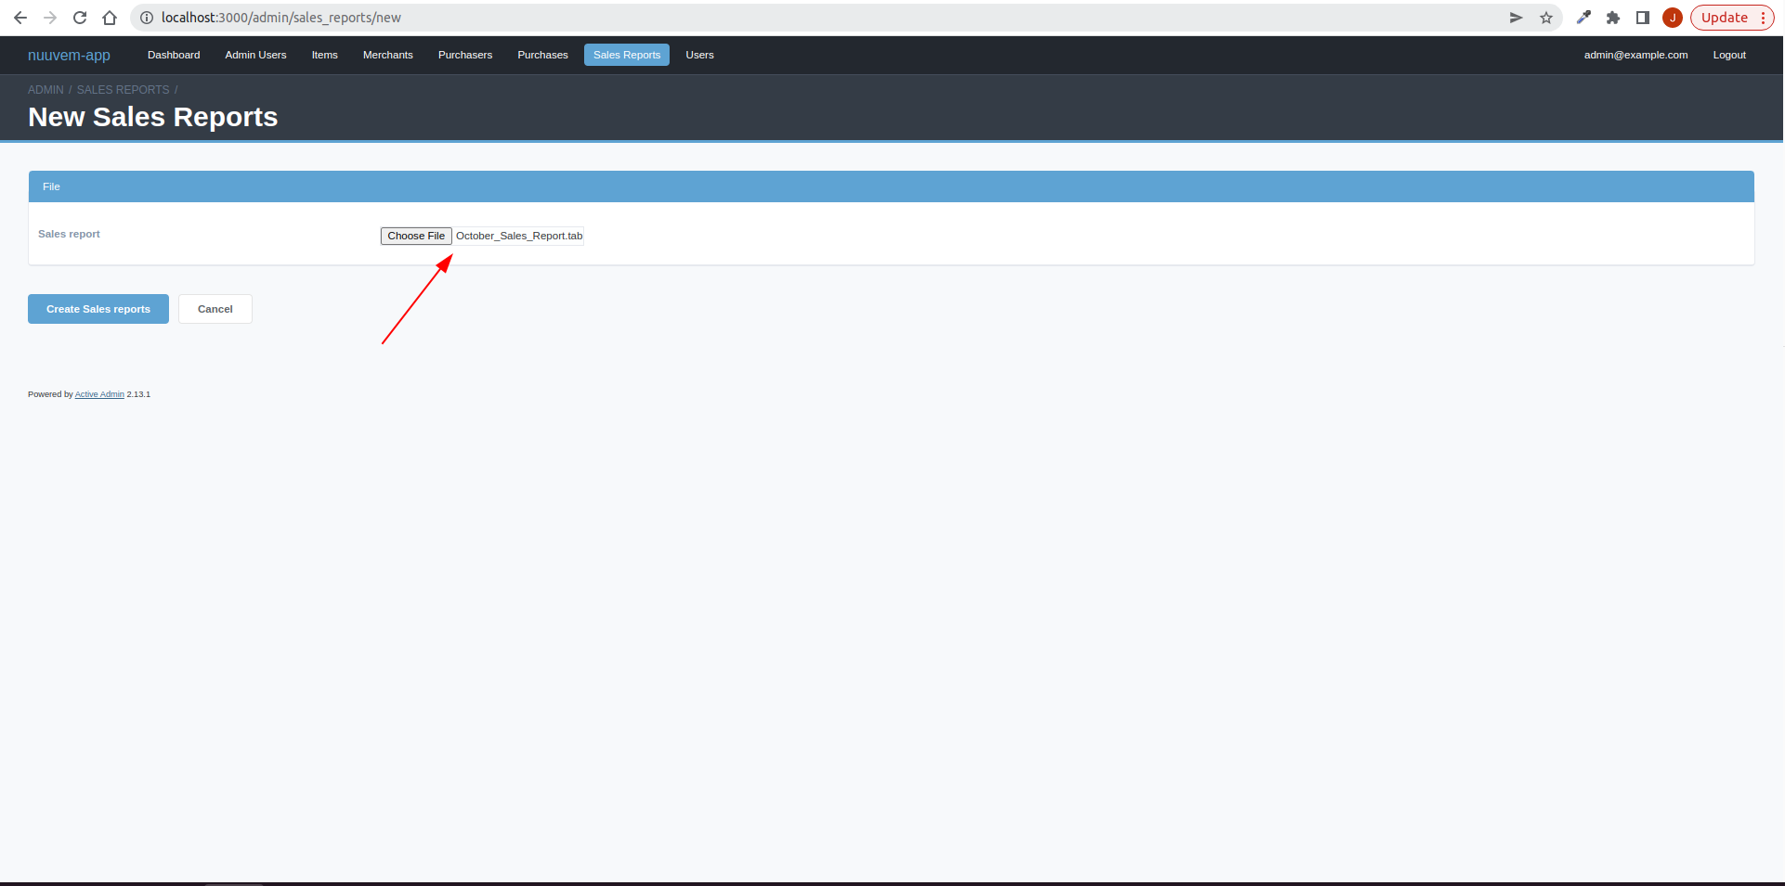The image size is (1785, 886).
Task: Open the Merchants section
Action: [x=387, y=55]
